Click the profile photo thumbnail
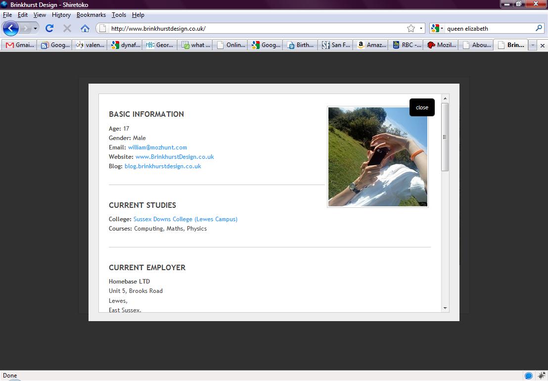The width and height of the screenshot is (548, 381). tap(377, 156)
